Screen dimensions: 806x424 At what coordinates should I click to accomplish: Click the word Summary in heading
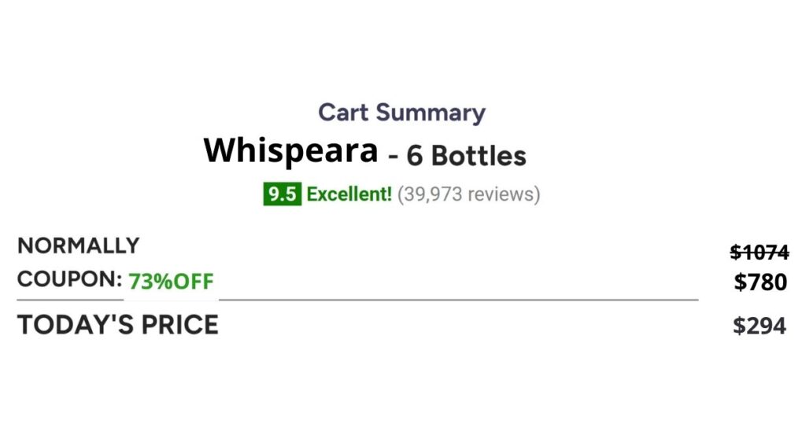(x=431, y=112)
